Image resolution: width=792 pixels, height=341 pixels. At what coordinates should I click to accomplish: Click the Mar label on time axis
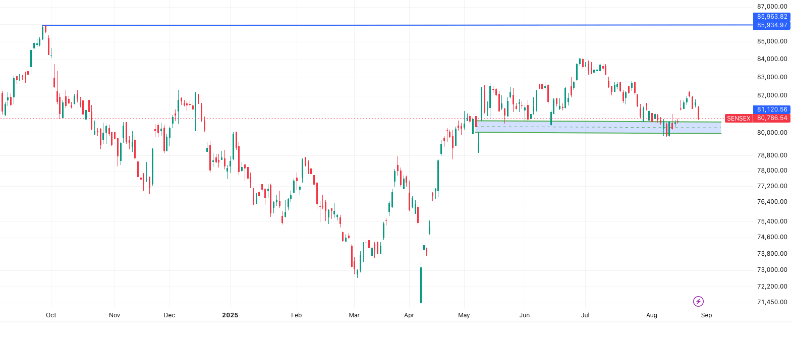pyautogui.click(x=354, y=315)
